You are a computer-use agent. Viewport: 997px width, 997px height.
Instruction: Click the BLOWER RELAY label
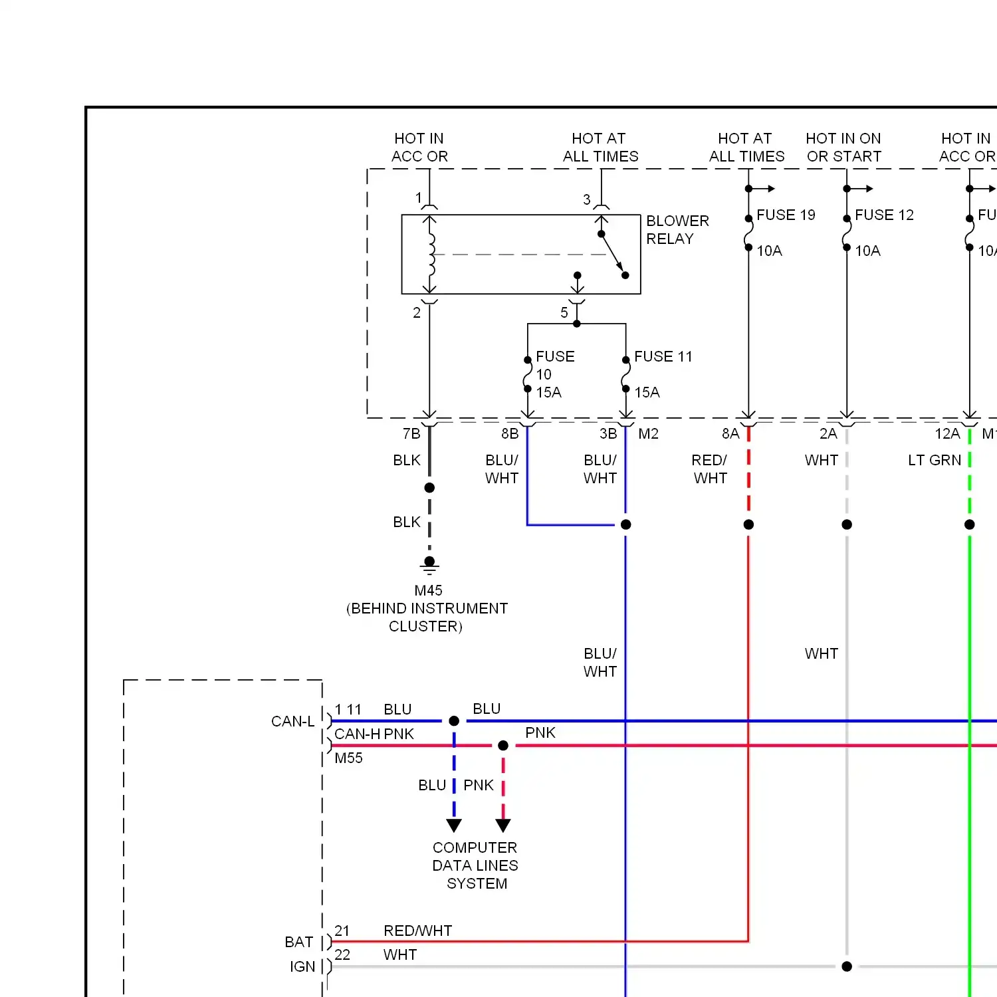tap(677, 230)
